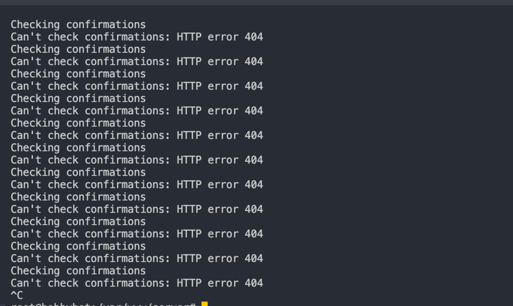Click "404" in the first error line
This screenshot has height=306, width=513.
point(254,37)
